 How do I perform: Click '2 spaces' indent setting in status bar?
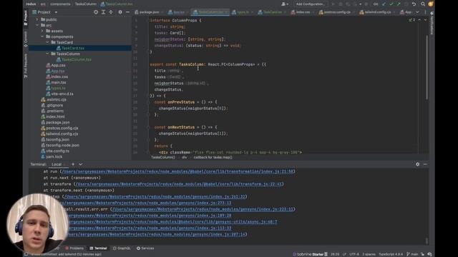369,254
